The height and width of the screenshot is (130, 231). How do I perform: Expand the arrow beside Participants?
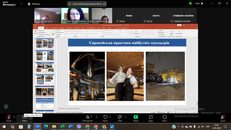(97, 117)
